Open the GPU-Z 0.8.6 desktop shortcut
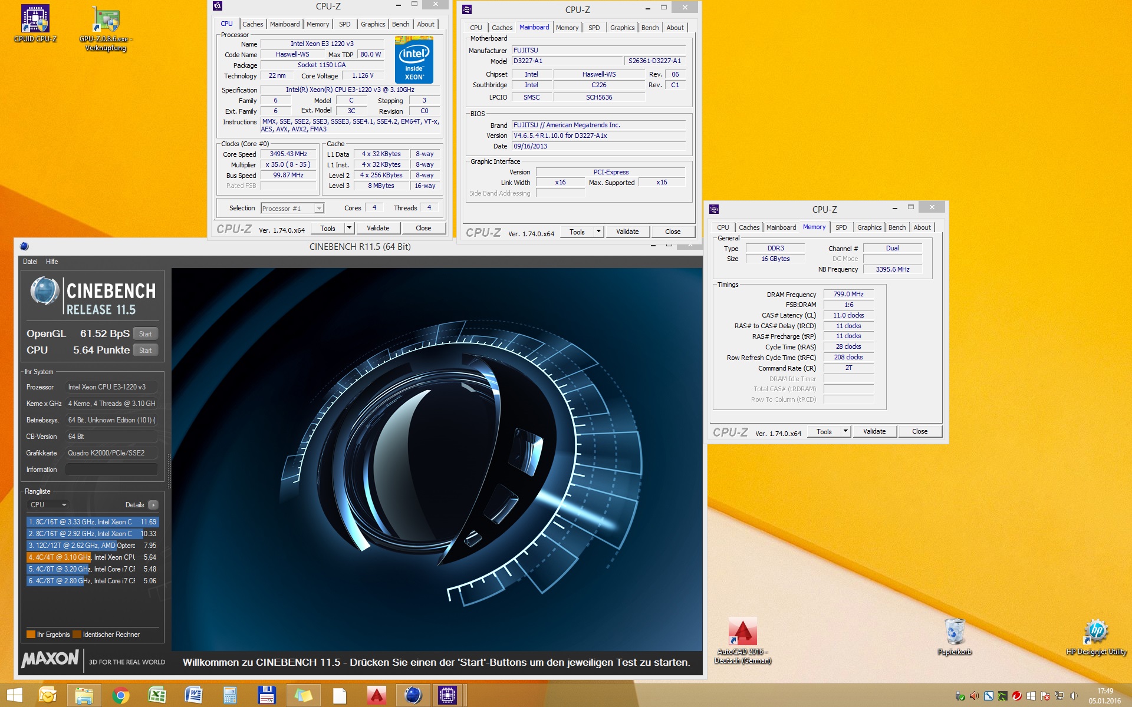This screenshot has width=1132, height=707. point(106,29)
